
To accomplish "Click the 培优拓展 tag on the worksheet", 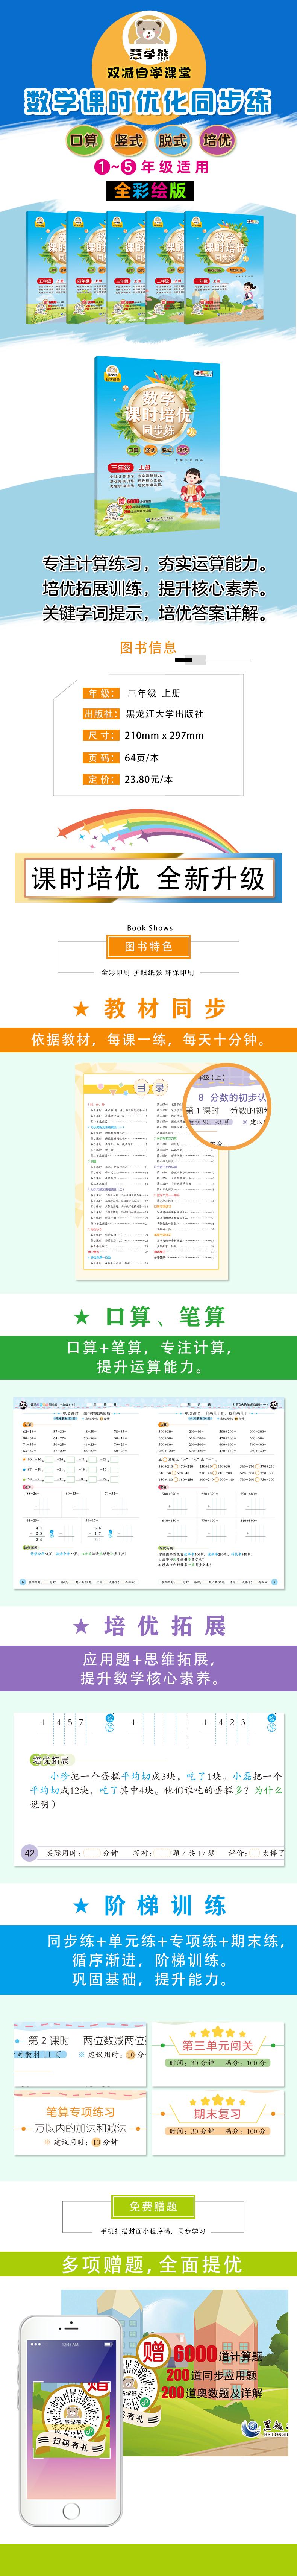I will click(50, 1760).
